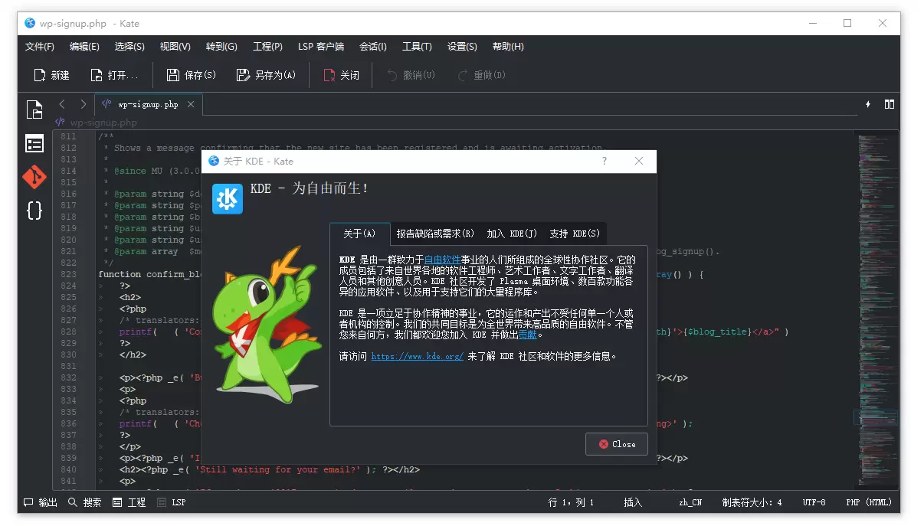Viewport: 924px width, 526px height.
Task: Open the 设置(S) menu
Action: click(x=462, y=47)
